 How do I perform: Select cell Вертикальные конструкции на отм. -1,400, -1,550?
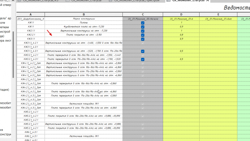click(84, 43)
